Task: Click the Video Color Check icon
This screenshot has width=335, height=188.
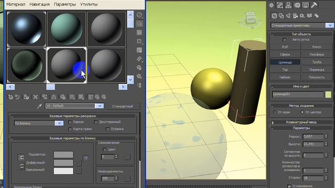Action: 139,50
